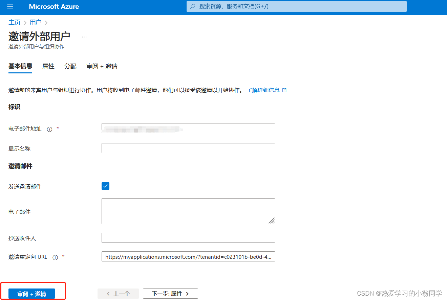Click external link icon after 了解详细信息

284,90
